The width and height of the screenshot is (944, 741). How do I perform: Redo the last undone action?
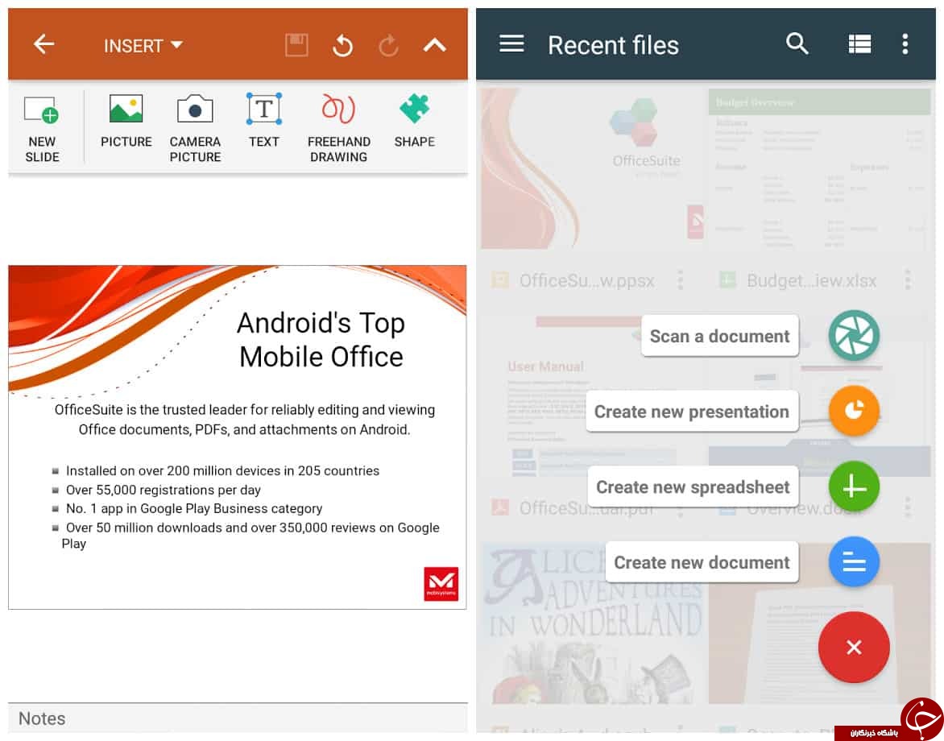click(x=389, y=45)
